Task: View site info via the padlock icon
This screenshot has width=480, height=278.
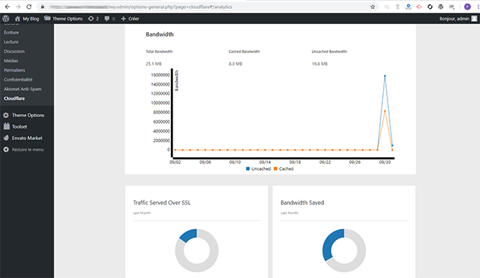Action: tap(43, 7)
